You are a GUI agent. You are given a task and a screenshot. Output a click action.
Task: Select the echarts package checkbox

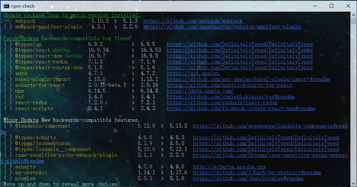[8, 167]
